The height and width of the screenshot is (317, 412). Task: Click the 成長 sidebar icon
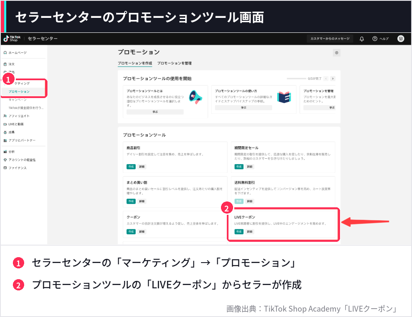pyautogui.click(x=5, y=132)
